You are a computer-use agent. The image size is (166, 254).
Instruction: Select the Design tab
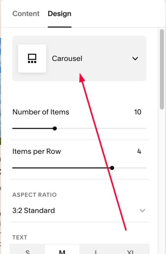tap(60, 14)
